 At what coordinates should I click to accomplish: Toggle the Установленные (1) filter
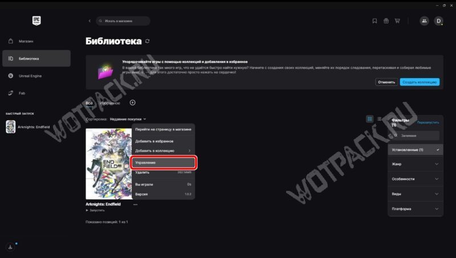coord(415,150)
